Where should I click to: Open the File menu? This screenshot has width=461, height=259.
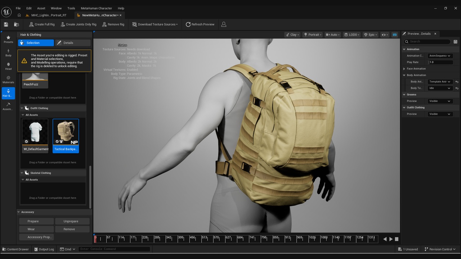pos(18,8)
